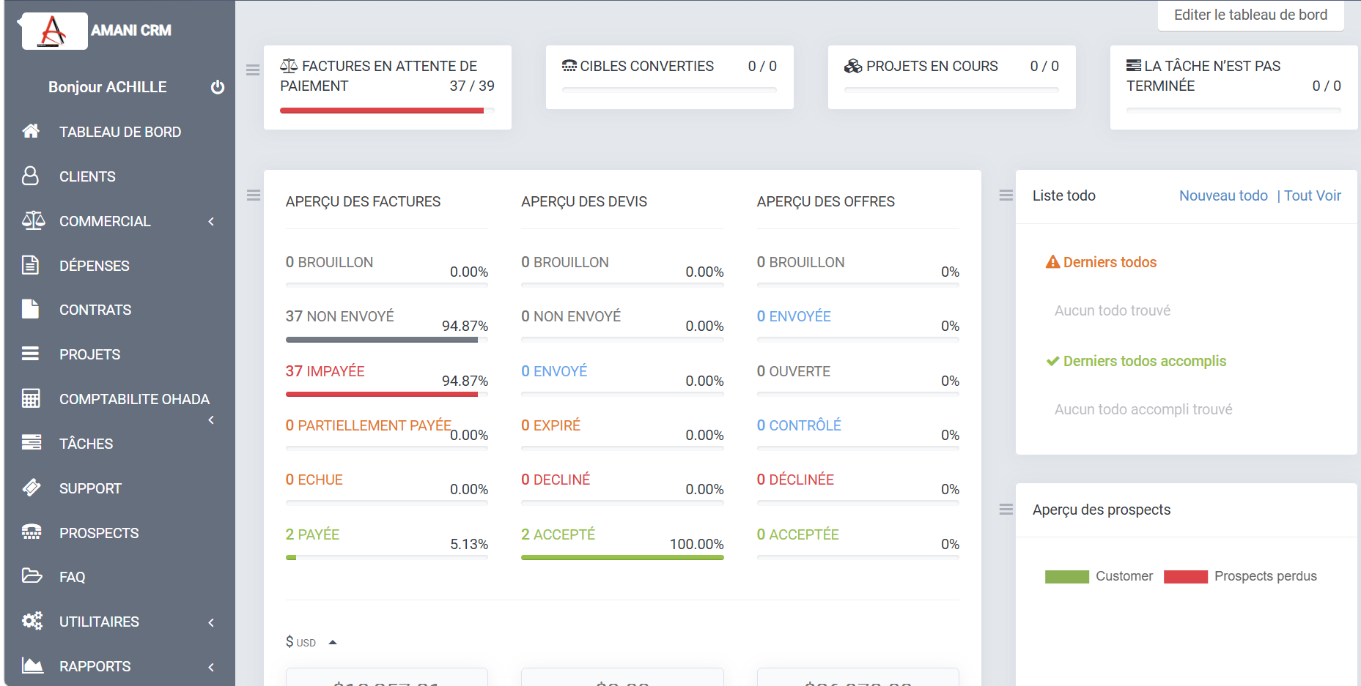Click drag handle icon beside the top stats row

click(x=253, y=70)
